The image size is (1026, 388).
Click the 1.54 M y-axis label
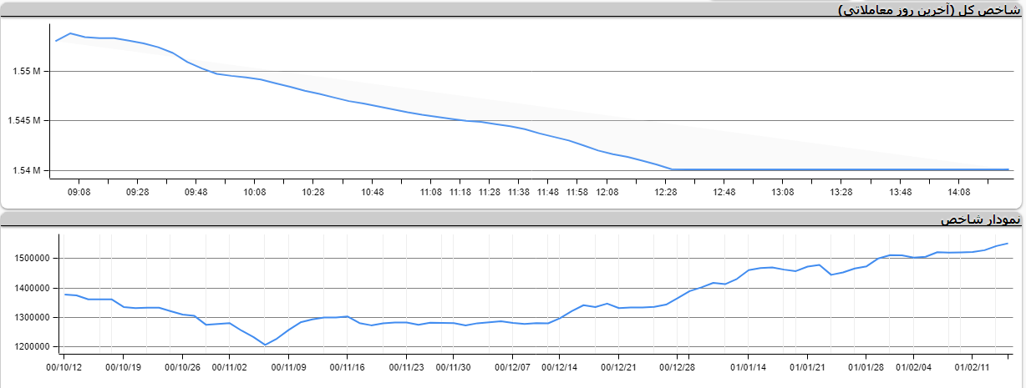click(x=27, y=171)
